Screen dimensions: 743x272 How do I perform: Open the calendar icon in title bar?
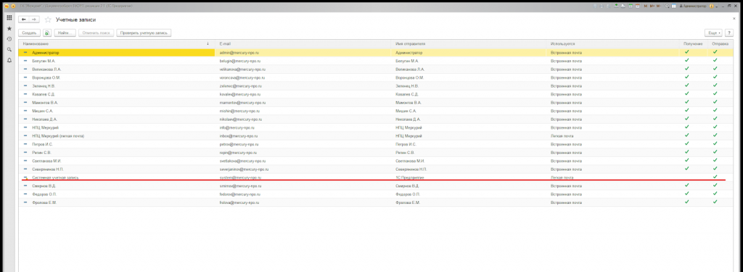[637, 6]
